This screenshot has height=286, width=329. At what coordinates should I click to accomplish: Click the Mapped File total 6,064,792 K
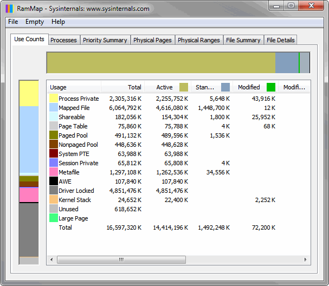pos(125,108)
